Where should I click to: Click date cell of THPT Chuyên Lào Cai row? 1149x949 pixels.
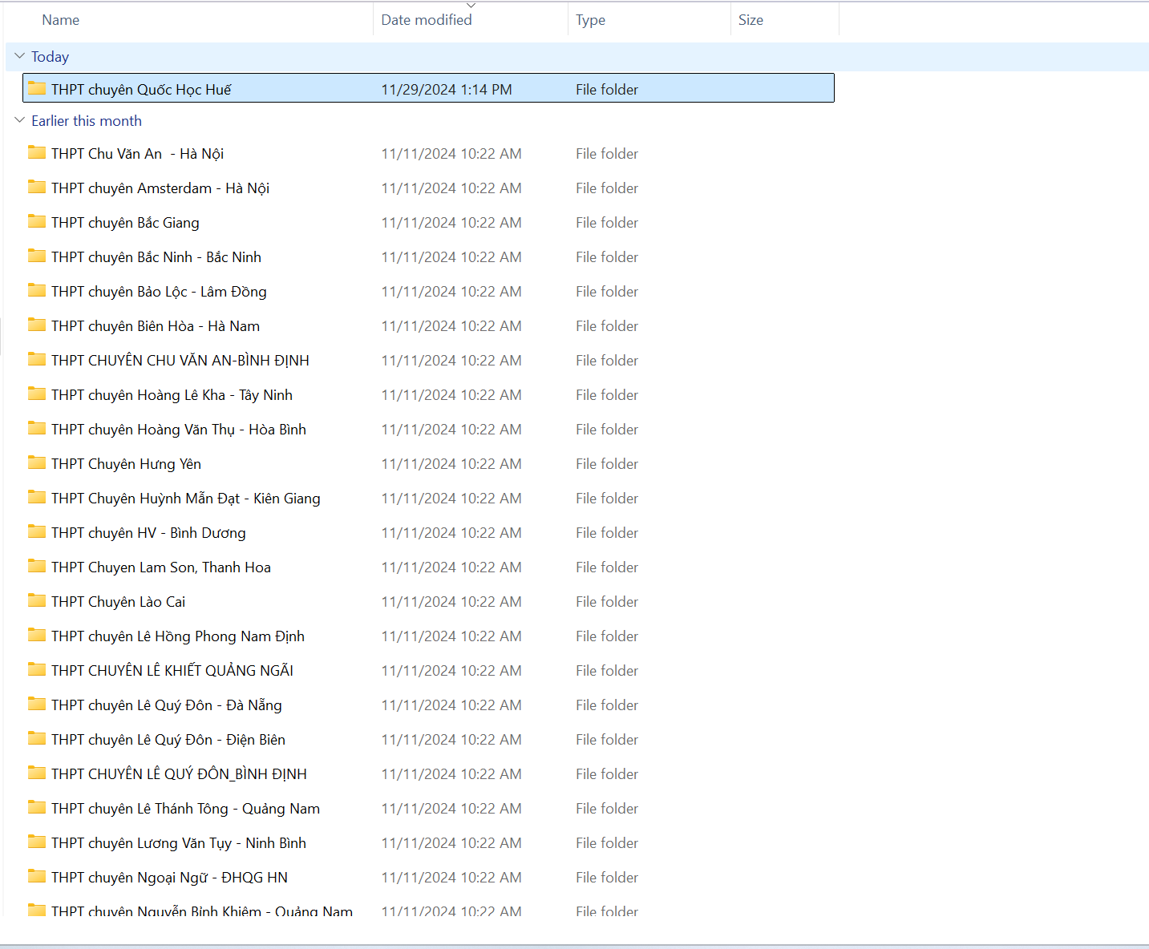click(x=451, y=602)
